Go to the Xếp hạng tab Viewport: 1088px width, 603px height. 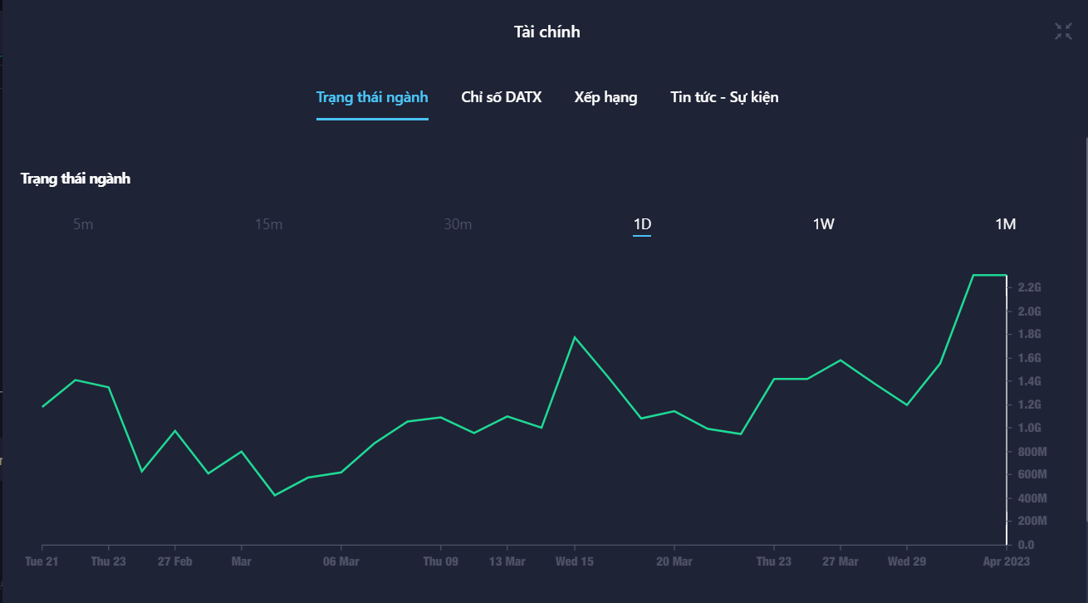605,97
